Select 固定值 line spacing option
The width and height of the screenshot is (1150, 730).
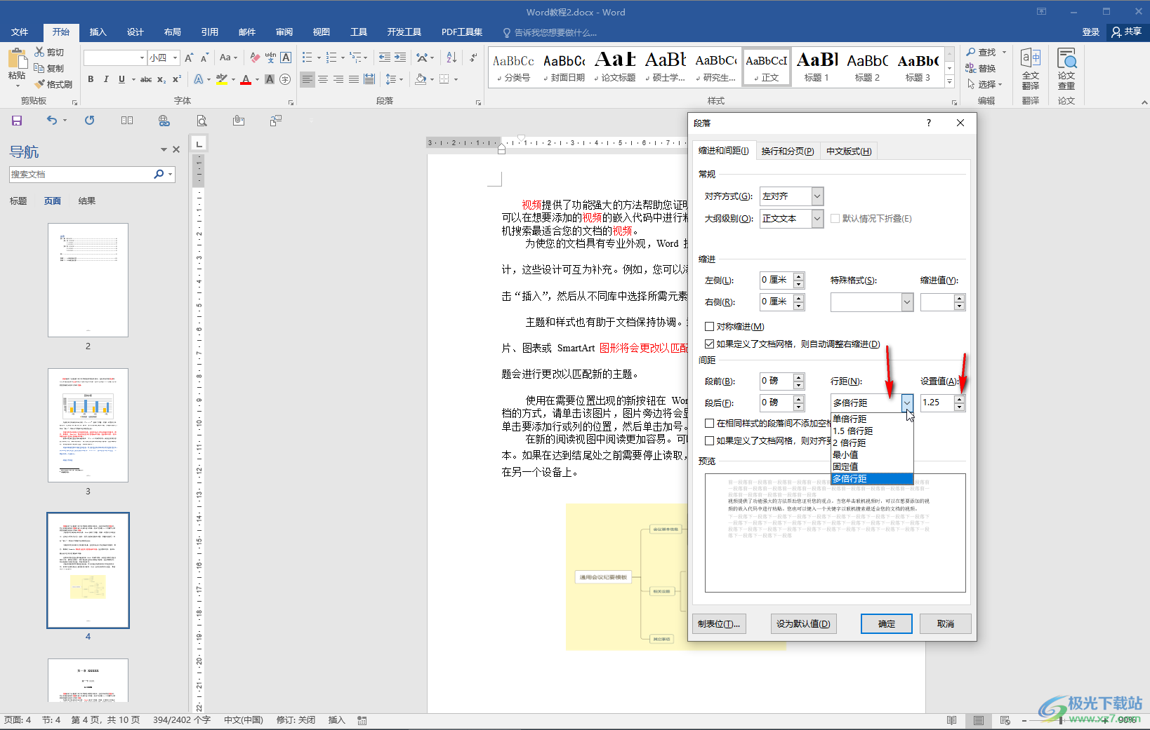tap(872, 466)
